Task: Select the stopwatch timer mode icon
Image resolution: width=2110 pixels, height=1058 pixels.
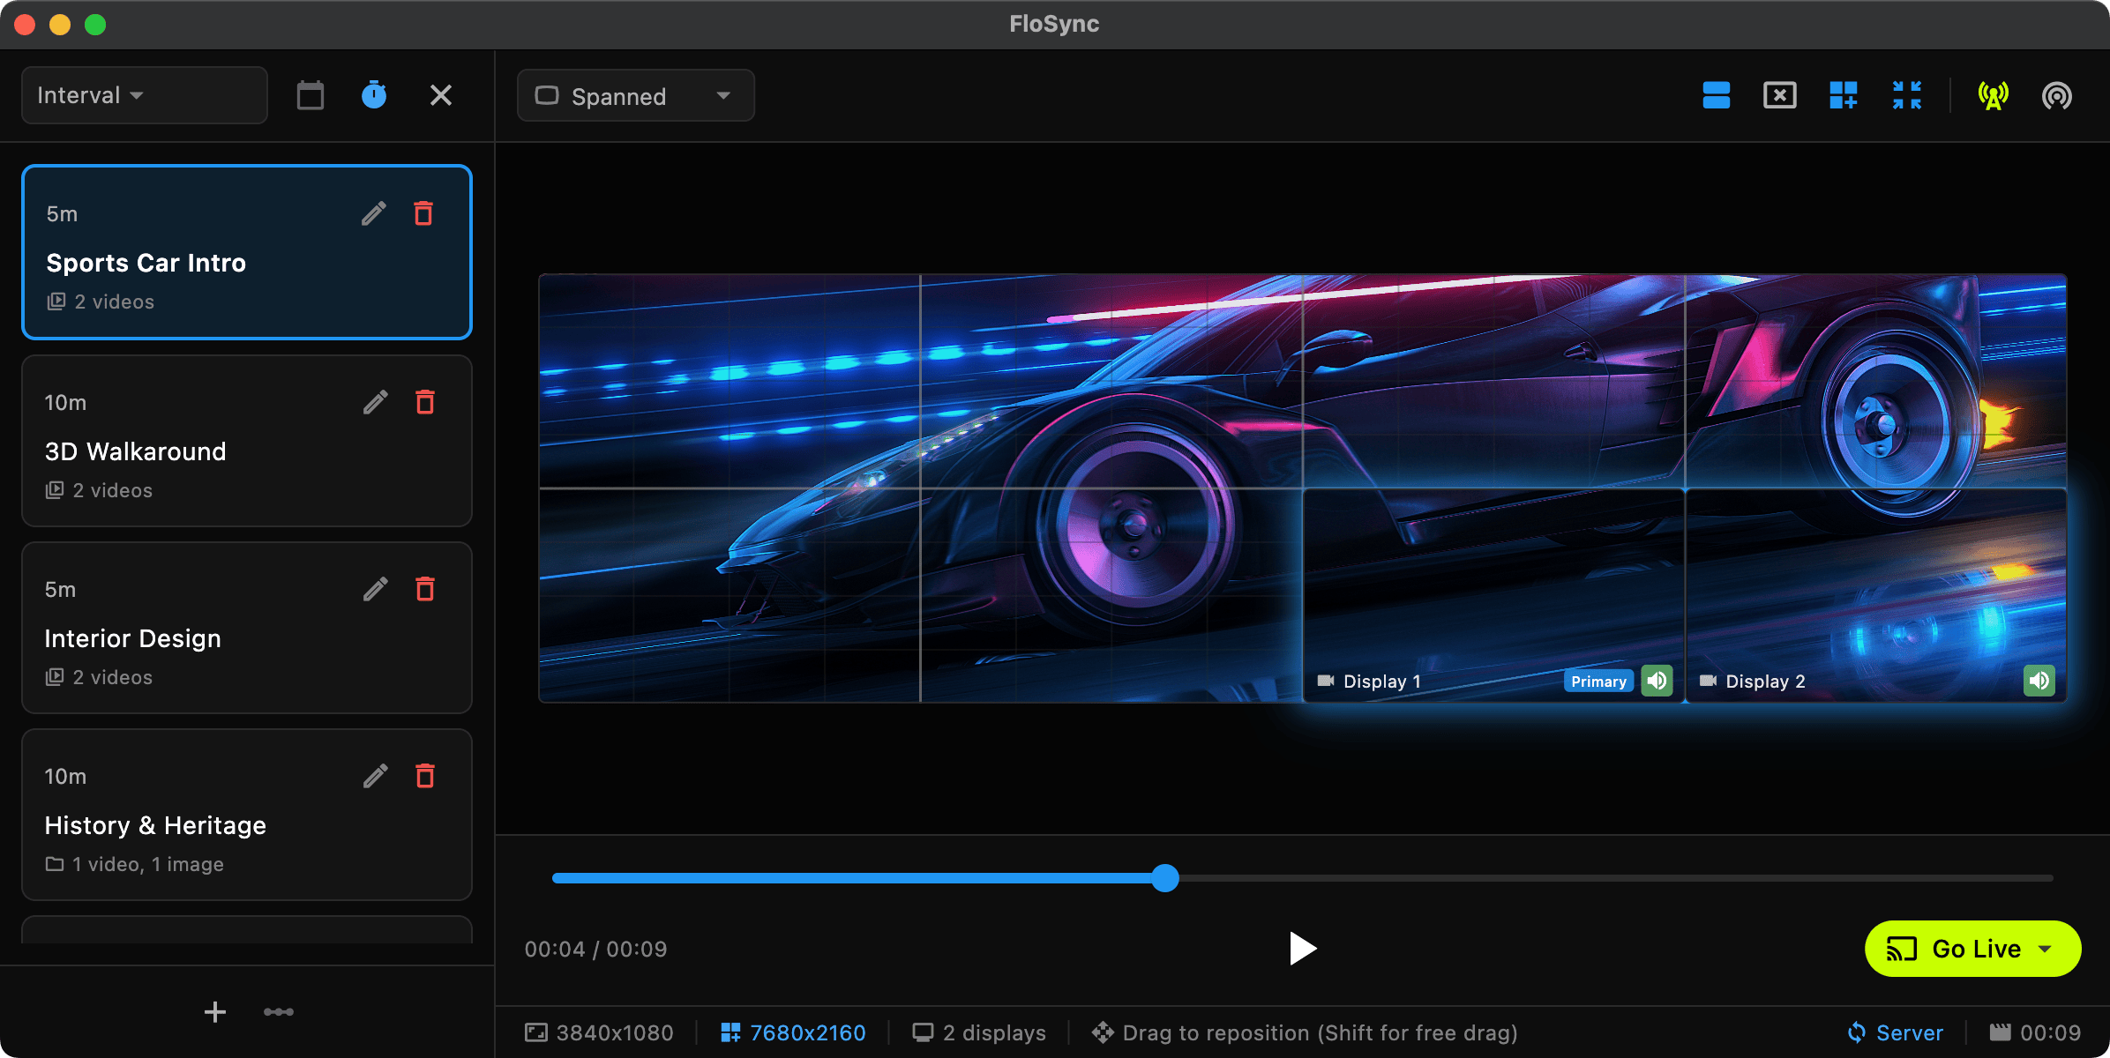Action: [x=373, y=94]
